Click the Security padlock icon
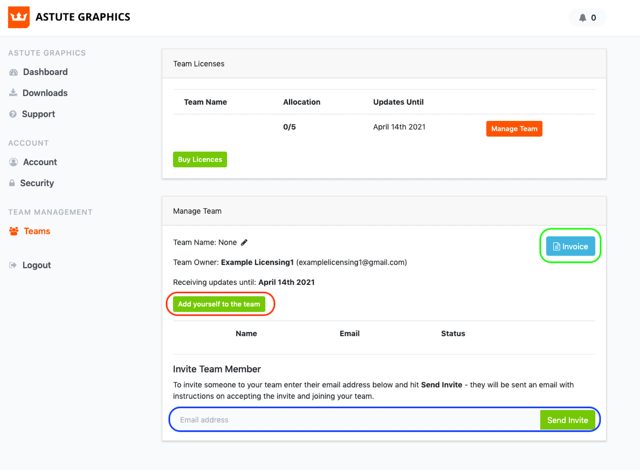The image size is (640, 470). pyautogui.click(x=12, y=183)
